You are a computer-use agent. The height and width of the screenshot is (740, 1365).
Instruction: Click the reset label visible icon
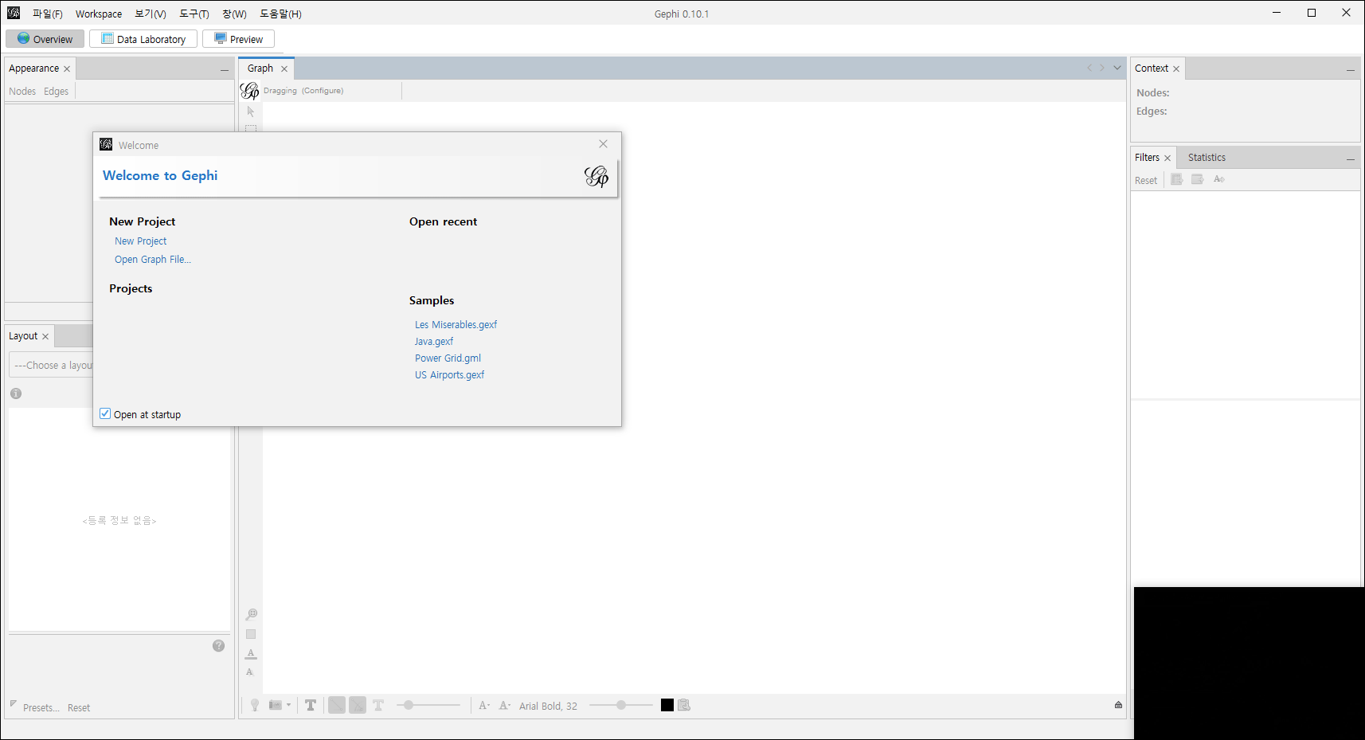[250, 672]
